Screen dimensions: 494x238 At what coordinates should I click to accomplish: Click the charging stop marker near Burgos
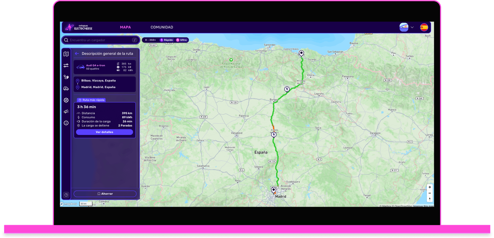point(286,89)
